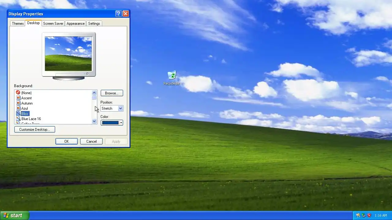Open the Start menu
Viewport: 392px width, 220px height.
click(14, 215)
